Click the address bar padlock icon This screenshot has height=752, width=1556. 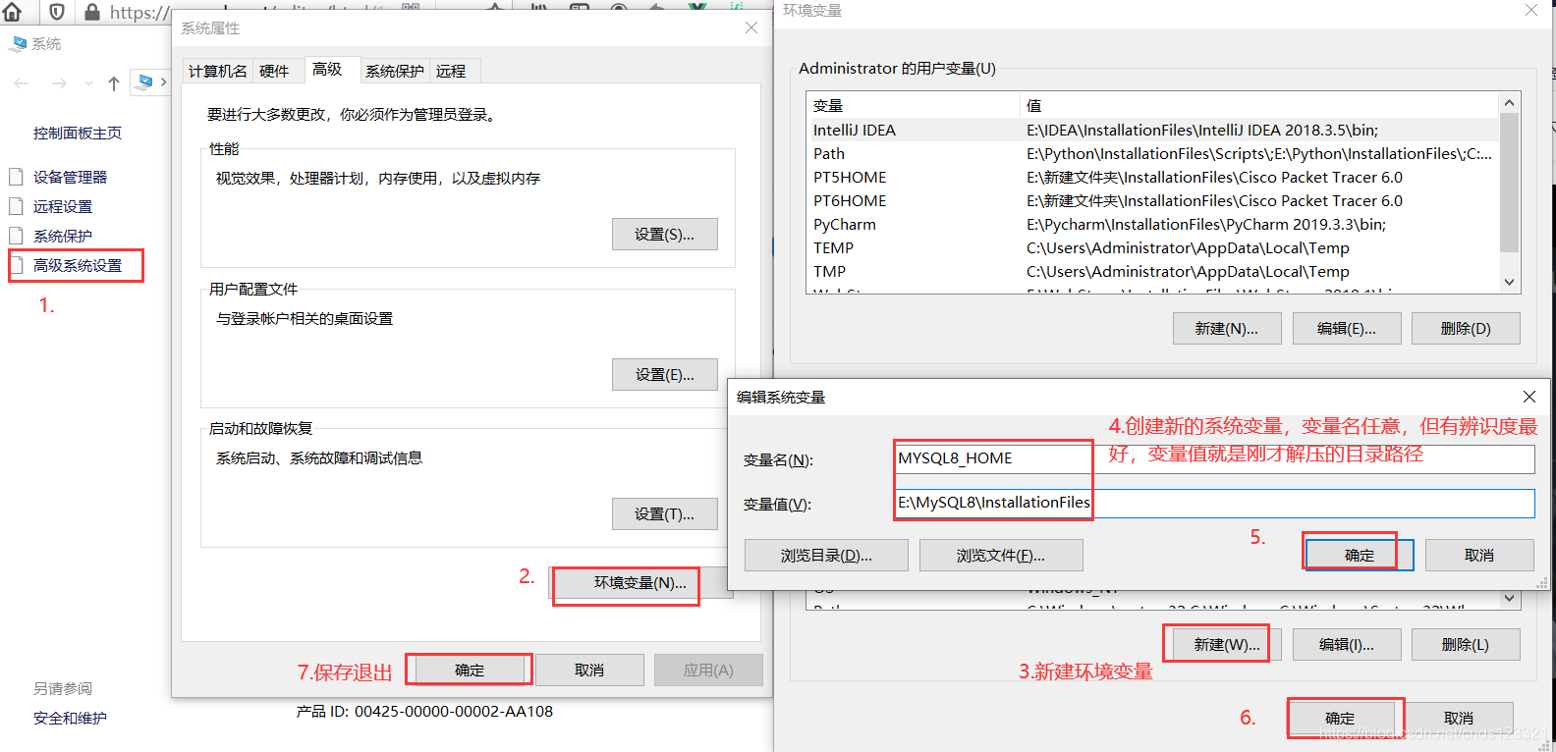(91, 12)
